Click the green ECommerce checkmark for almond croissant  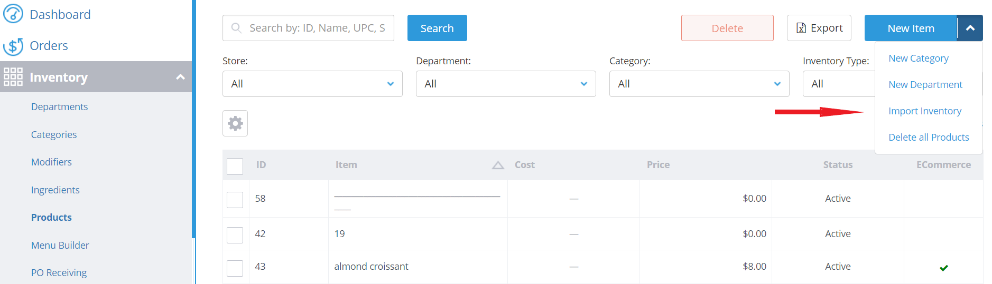pyautogui.click(x=944, y=268)
